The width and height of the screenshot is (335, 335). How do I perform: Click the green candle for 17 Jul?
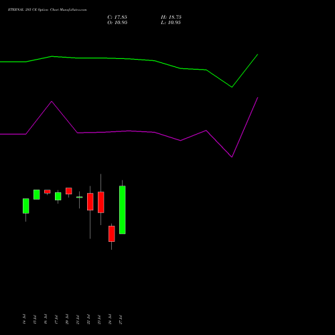[x=58, y=196]
